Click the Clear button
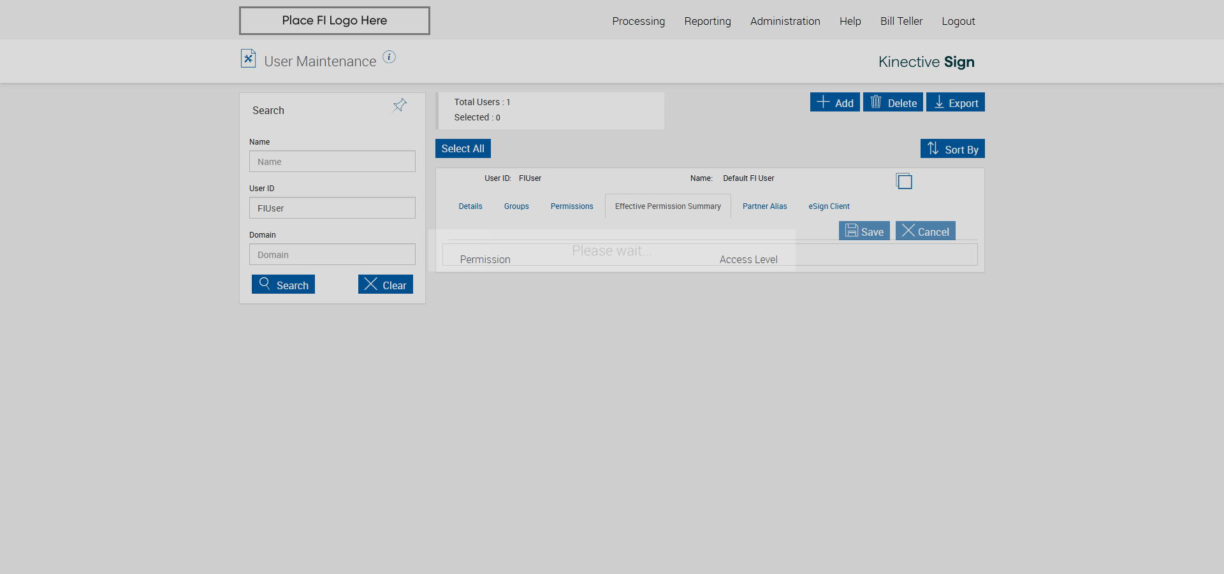 pos(386,284)
